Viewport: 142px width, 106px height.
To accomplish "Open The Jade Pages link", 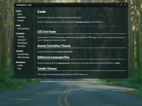I will coord(23,54).
